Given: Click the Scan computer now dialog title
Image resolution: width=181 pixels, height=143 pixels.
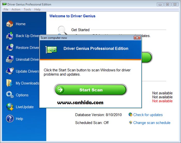Looking at the screenshot, I should 54,38.
